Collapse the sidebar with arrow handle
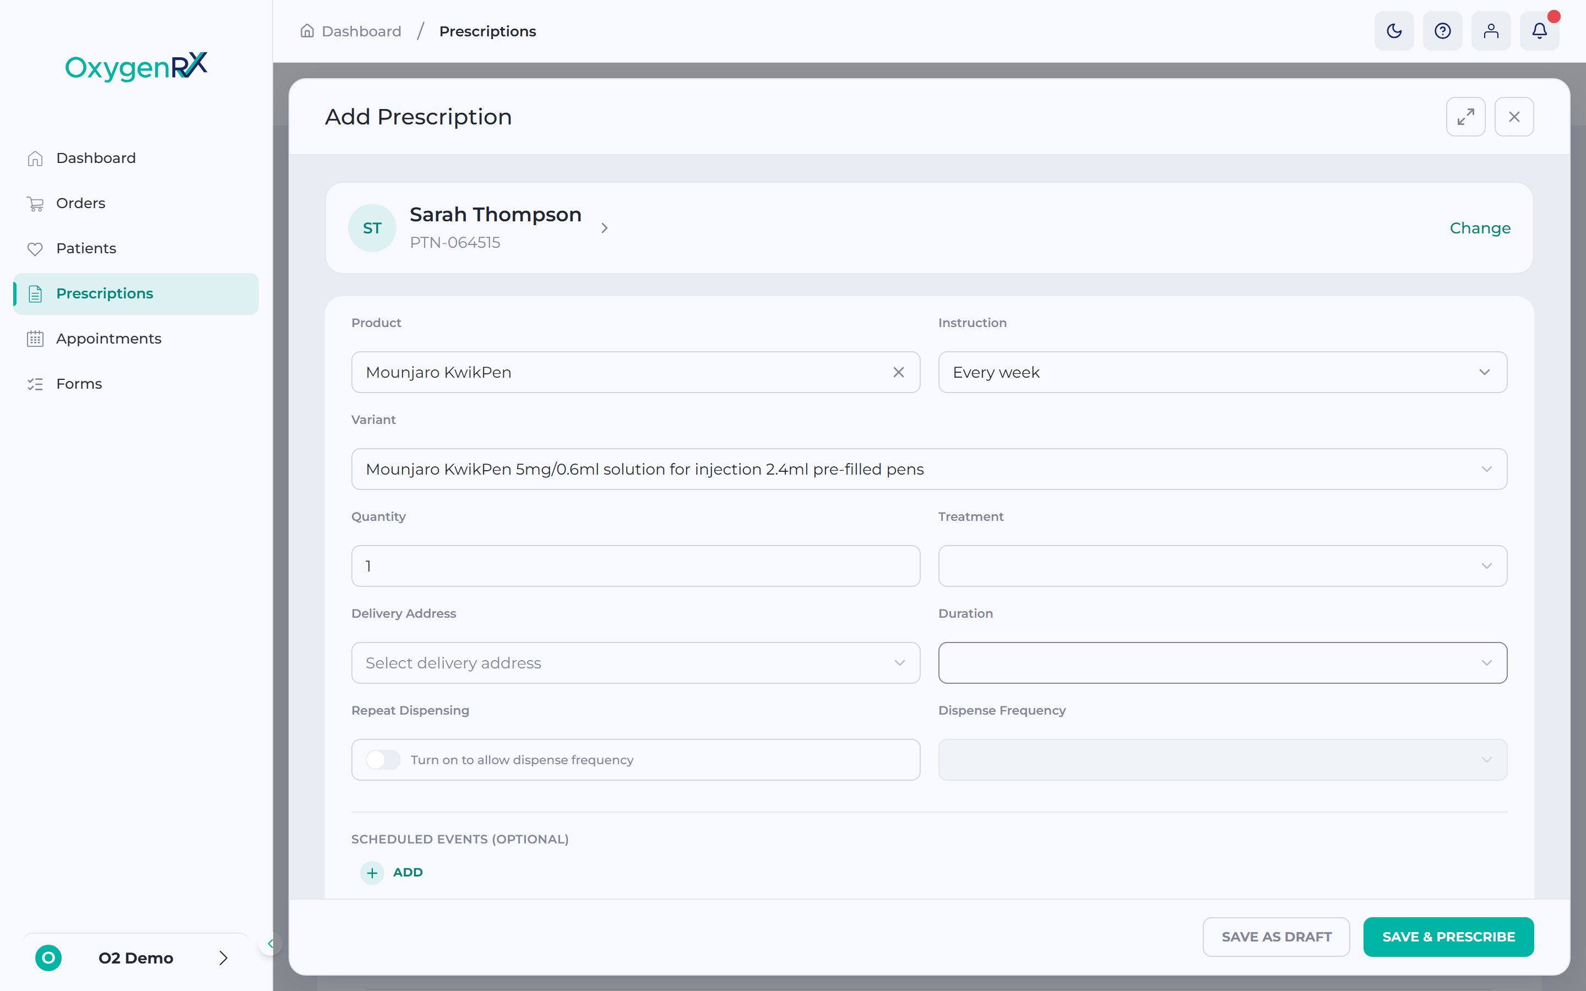1586x991 pixels. [x=270, y=944]
